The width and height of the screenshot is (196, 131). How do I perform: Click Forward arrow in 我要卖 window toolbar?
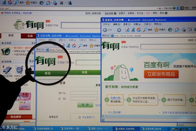click(x=119, y=30)
